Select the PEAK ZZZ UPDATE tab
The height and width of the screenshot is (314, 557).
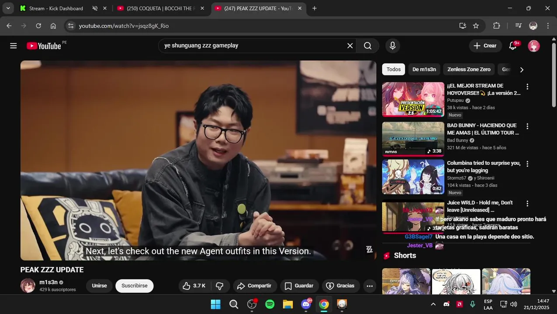tap(258, 8)
